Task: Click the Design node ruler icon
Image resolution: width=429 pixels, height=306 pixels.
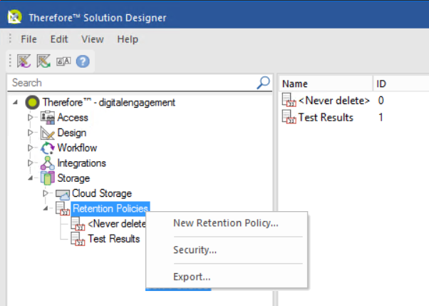Action: pyautogui.click(x=47, y=133)
